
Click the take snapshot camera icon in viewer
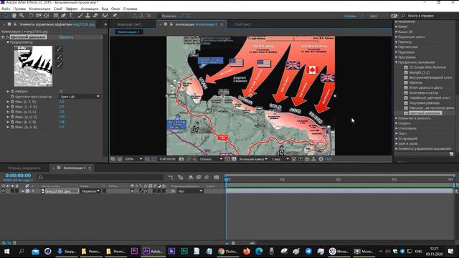point(181,159)
